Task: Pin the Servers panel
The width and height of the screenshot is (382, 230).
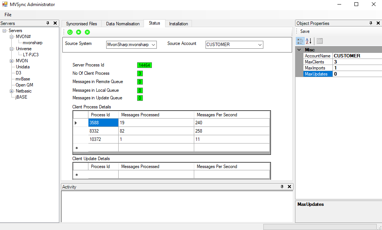Action: tap(48, 23)
